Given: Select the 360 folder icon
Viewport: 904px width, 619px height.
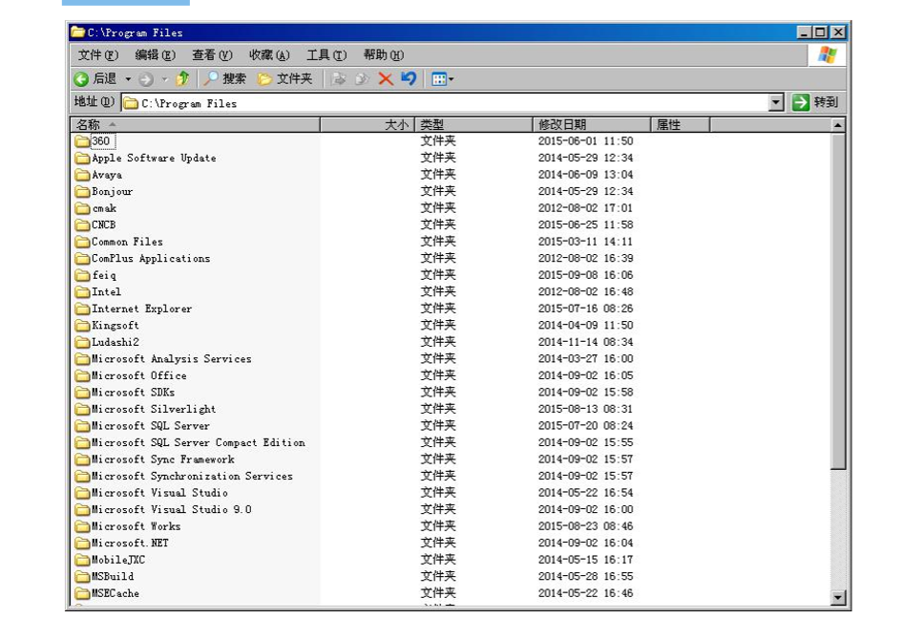Looking at the screenshot, I should (x=82, y=141).
